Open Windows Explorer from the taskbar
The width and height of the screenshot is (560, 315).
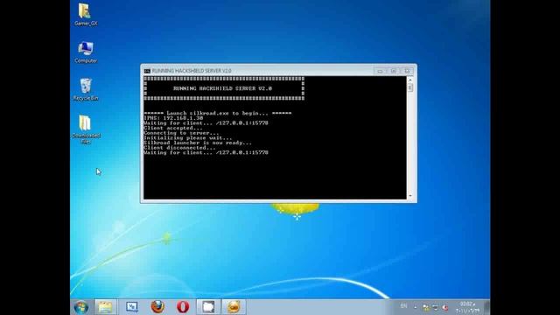[x=105, y=307]
